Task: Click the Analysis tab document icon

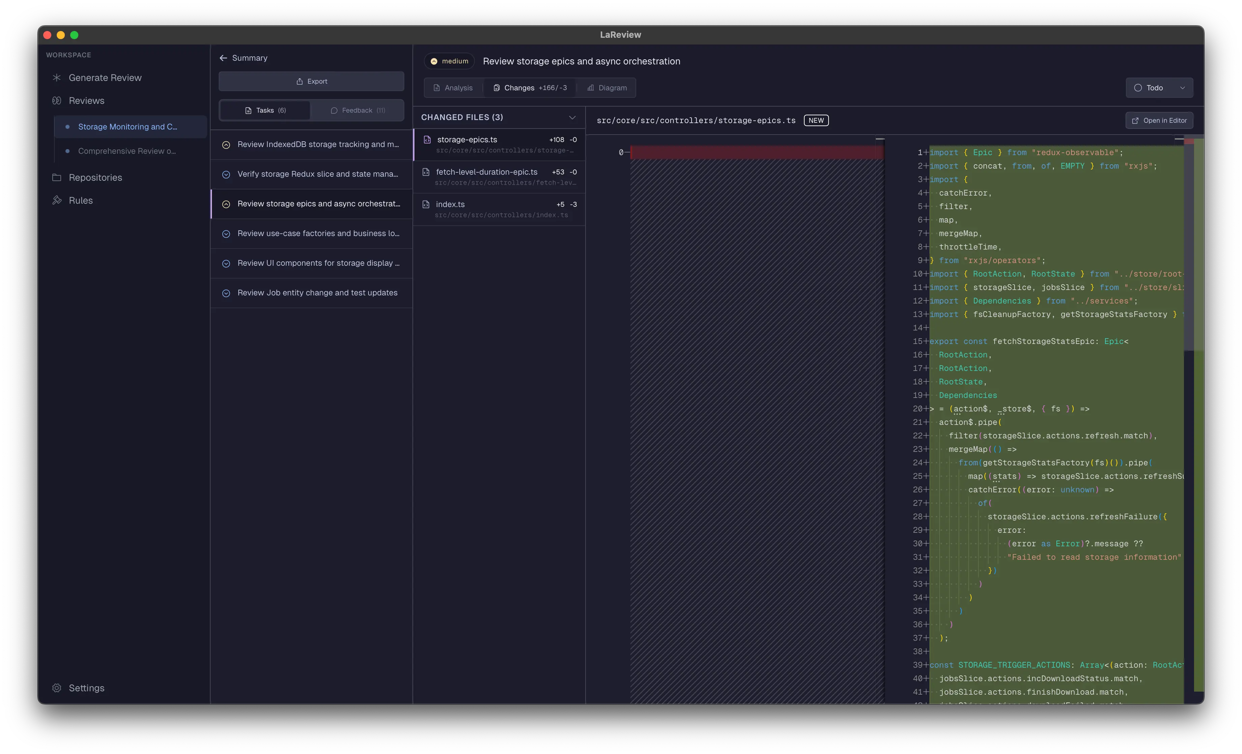Action: coord(437,88)
